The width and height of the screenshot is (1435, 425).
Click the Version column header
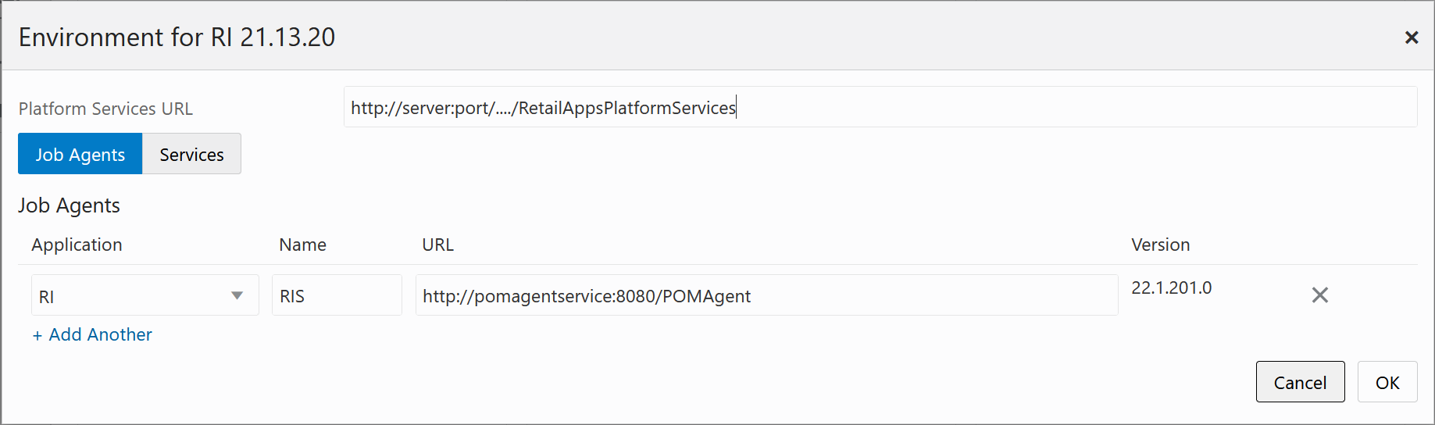[1160, 245]
